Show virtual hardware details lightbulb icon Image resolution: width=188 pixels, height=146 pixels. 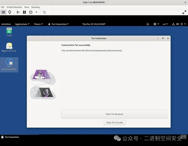(10, 12)
